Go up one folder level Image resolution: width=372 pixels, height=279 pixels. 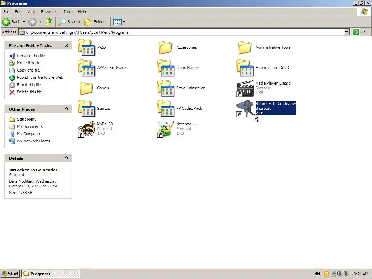pos(49,22)
